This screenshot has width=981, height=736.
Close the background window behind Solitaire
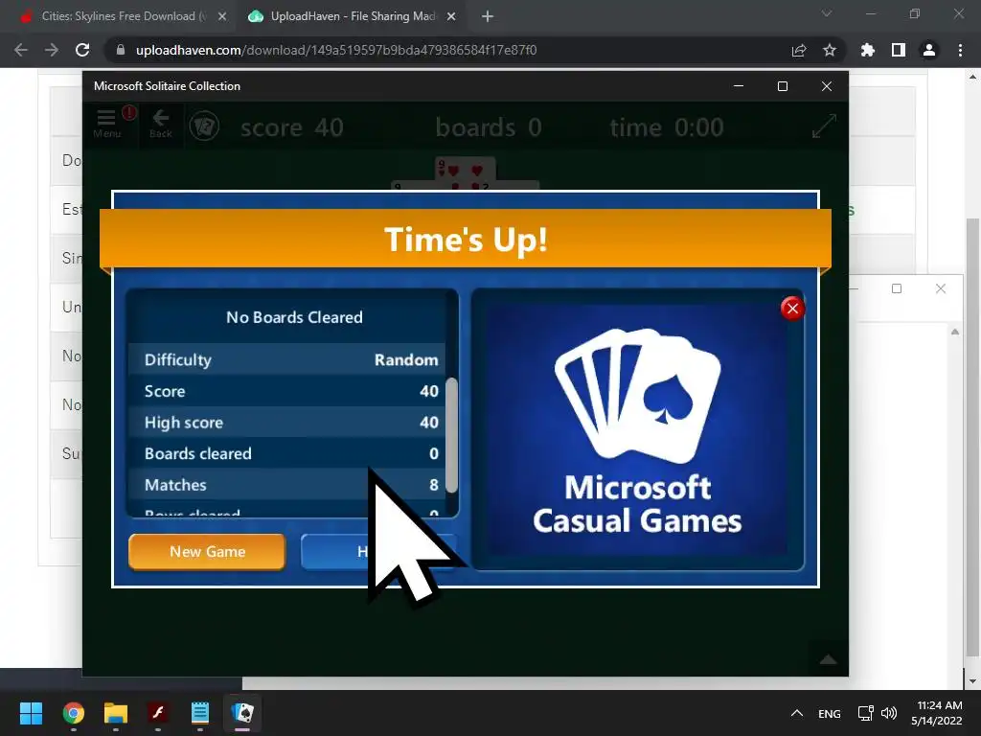(x=941, y=288)
